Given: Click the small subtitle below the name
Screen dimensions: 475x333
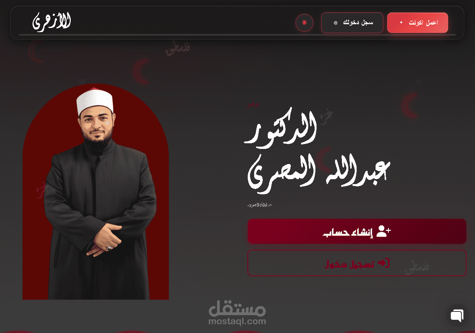Looking at the screenshot, I should coord(259,205).
